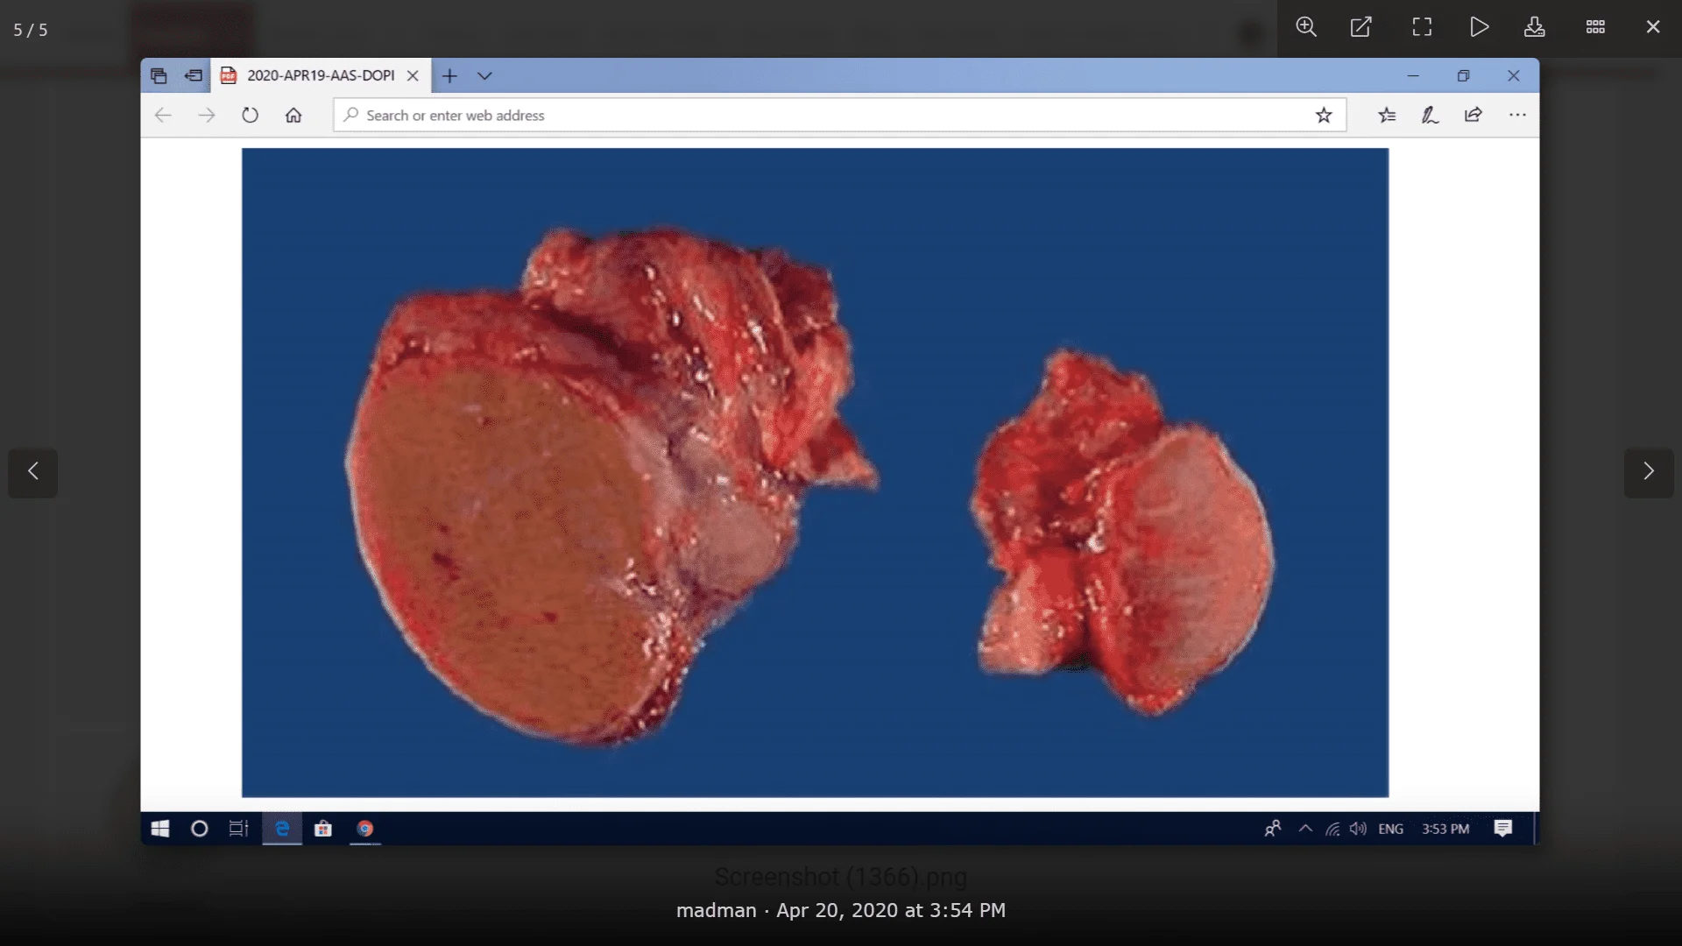Close the lightbox viewer
The width and height of the screenshot is (1682, 946).
pyautogui.click(x=1653, y=27)
